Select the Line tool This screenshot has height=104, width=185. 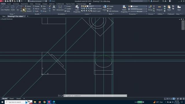(2, 8)
